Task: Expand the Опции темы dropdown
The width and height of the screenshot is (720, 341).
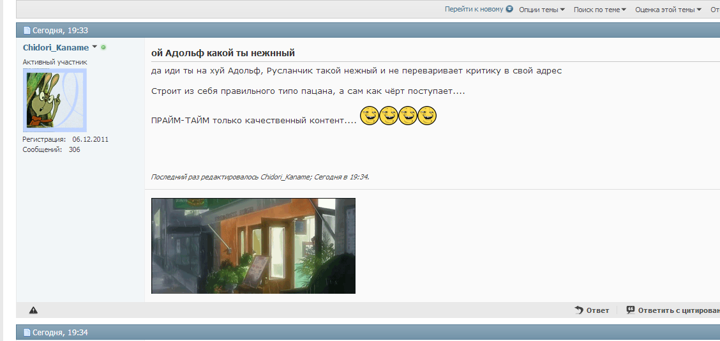Action: coord(542,10)
